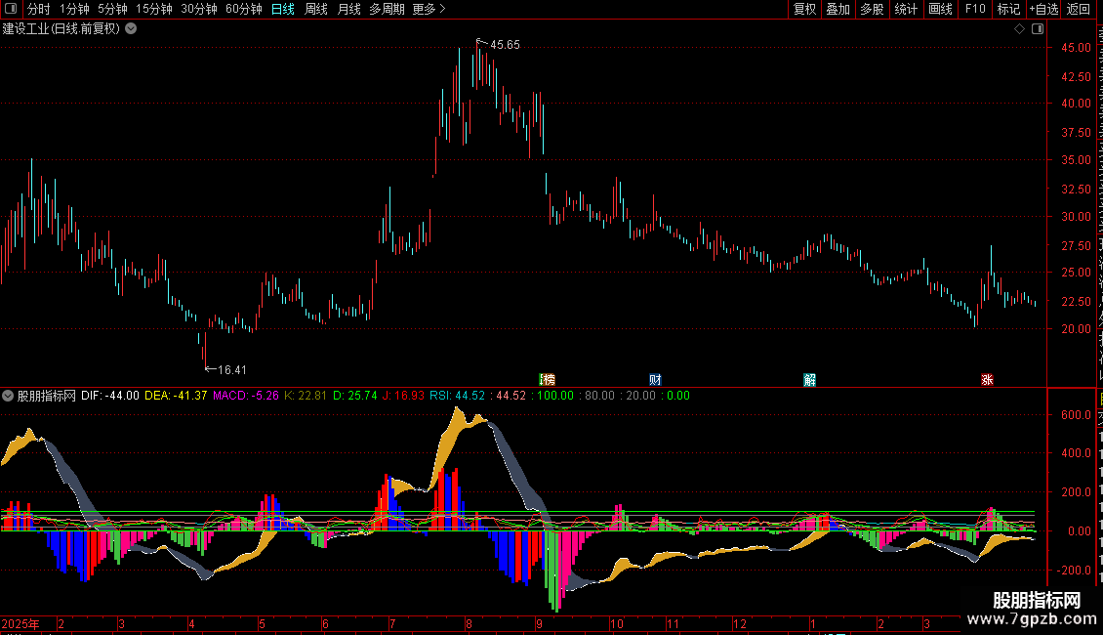Image resolution: width=1103 pixels, height=635 pixels.
Task: Open the 涨 event marker
Action: (987, 379)
